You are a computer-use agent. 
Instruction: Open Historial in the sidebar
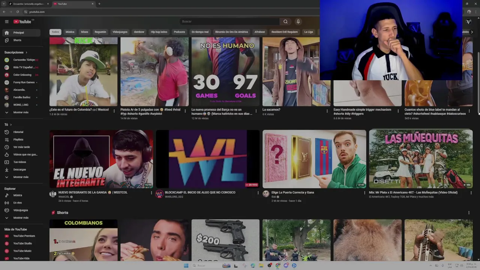tap(21, 132)
